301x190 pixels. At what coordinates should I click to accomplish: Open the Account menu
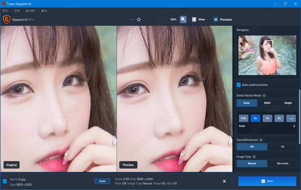click(30, 11)
